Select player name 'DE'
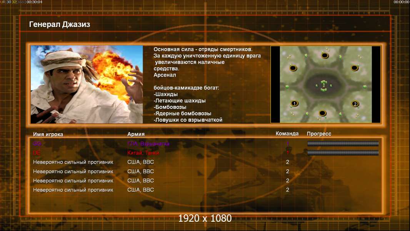The height and width of the screenshot is (231, 410). pyautogui.click(x=37, y=153)
